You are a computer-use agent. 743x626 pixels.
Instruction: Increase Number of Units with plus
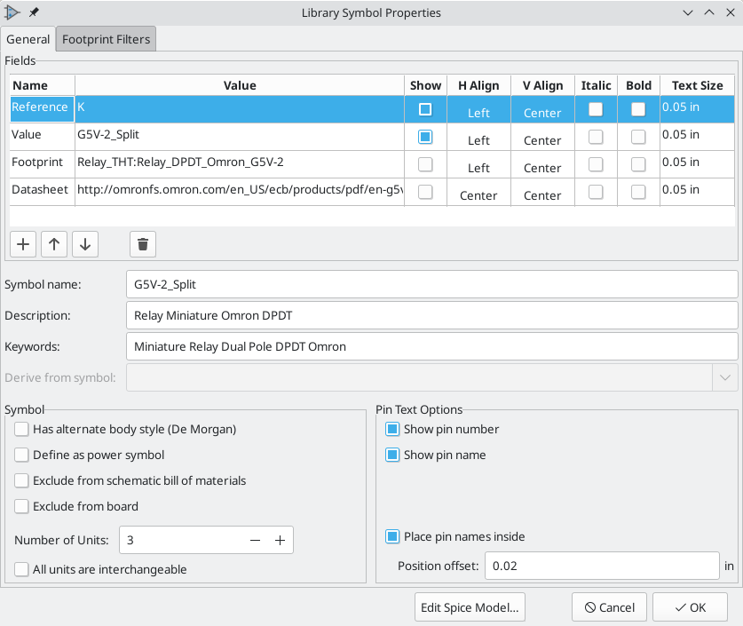click(x=280, y=540)
